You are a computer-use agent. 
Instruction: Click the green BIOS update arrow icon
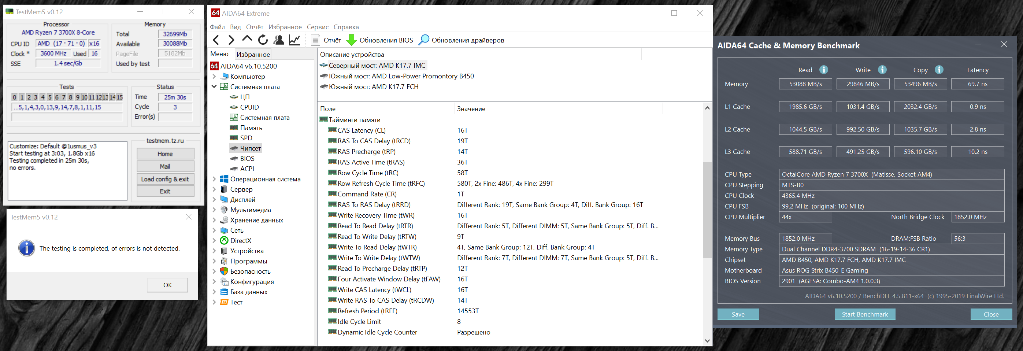(x=352, y=40)
